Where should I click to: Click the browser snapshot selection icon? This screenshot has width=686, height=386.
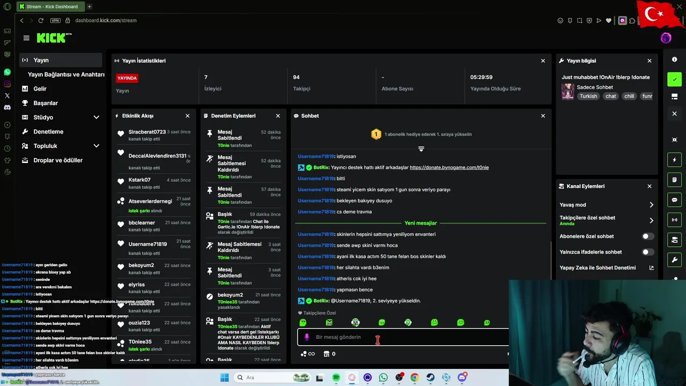pos(579,20)
